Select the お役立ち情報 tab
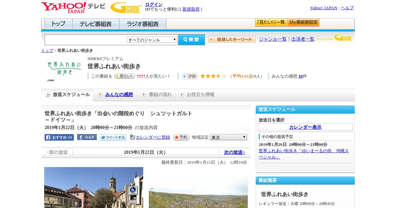 coord(197,95)
